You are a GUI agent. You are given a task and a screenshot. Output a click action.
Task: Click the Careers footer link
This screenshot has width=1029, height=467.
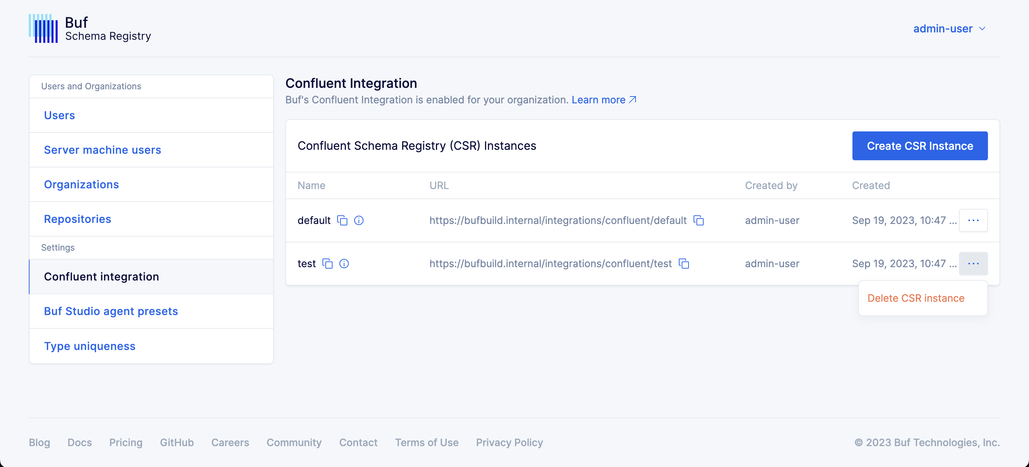point(230,442)
